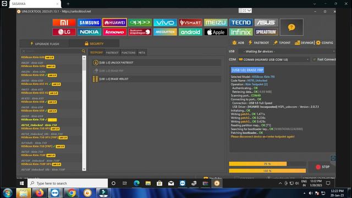
Task: Open Chrome on host taskbar
Action: [x=71, y=193]
